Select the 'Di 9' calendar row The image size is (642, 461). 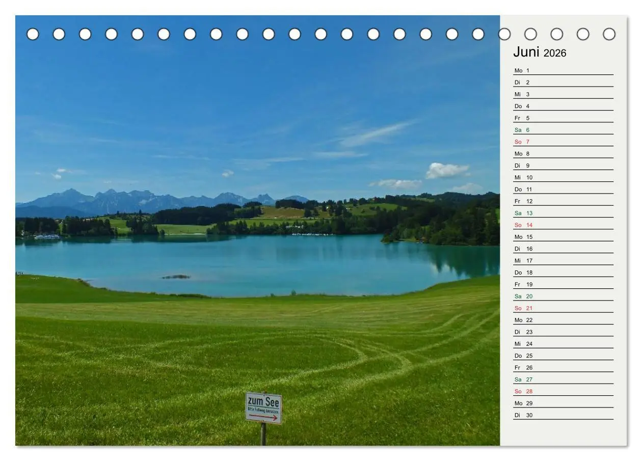pos(563,166)
